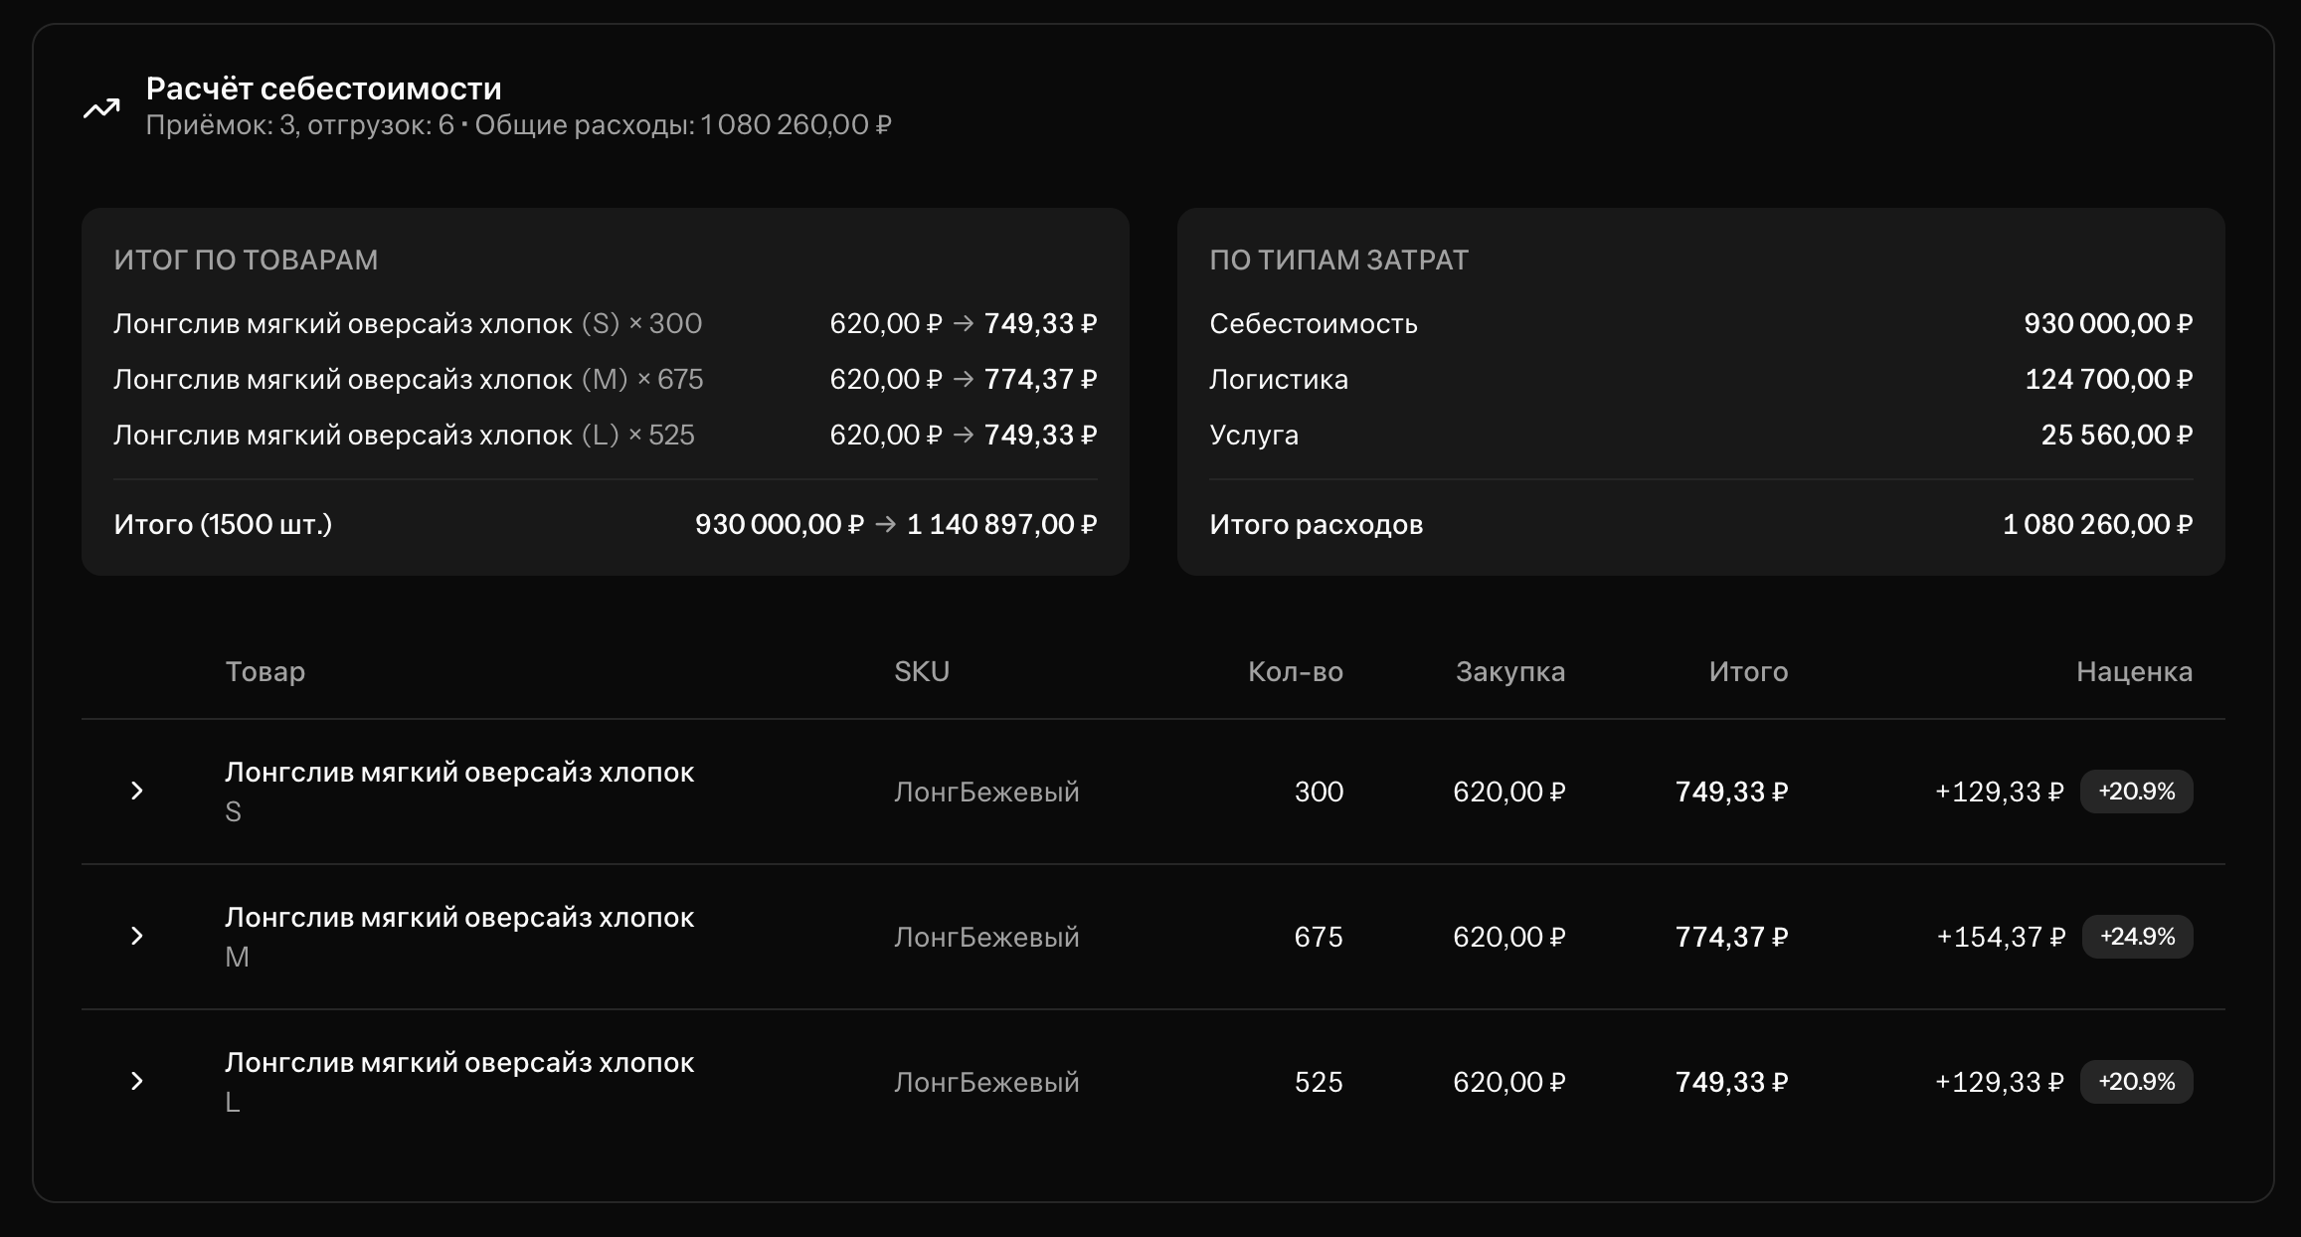The height and width of the screenshot is (1237, 2301).
Task: Click the Товар column header
Action: [265, 672]
